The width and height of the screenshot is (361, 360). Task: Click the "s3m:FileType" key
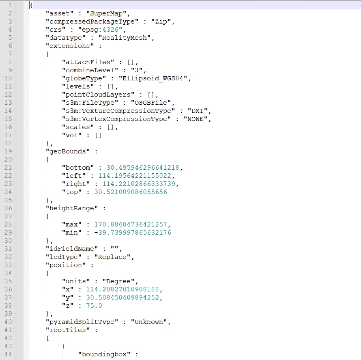tap(90, 103)
